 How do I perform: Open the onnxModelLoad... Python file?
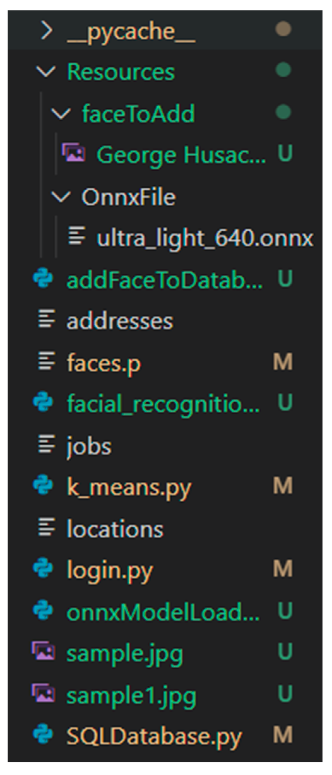point(163,612)
